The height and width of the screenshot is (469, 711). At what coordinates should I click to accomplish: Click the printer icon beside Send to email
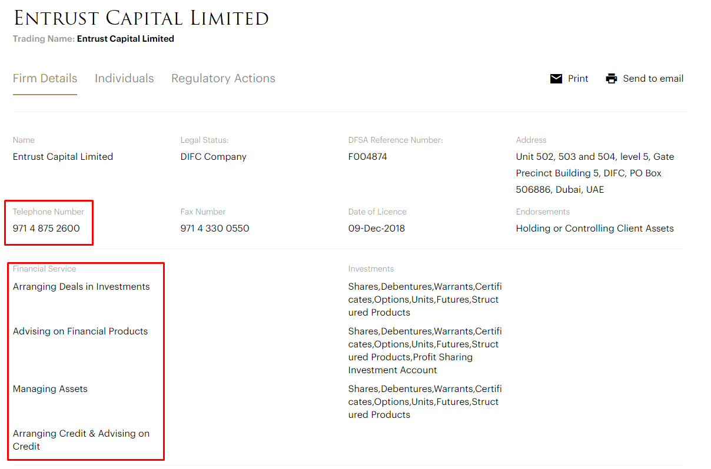612,79
